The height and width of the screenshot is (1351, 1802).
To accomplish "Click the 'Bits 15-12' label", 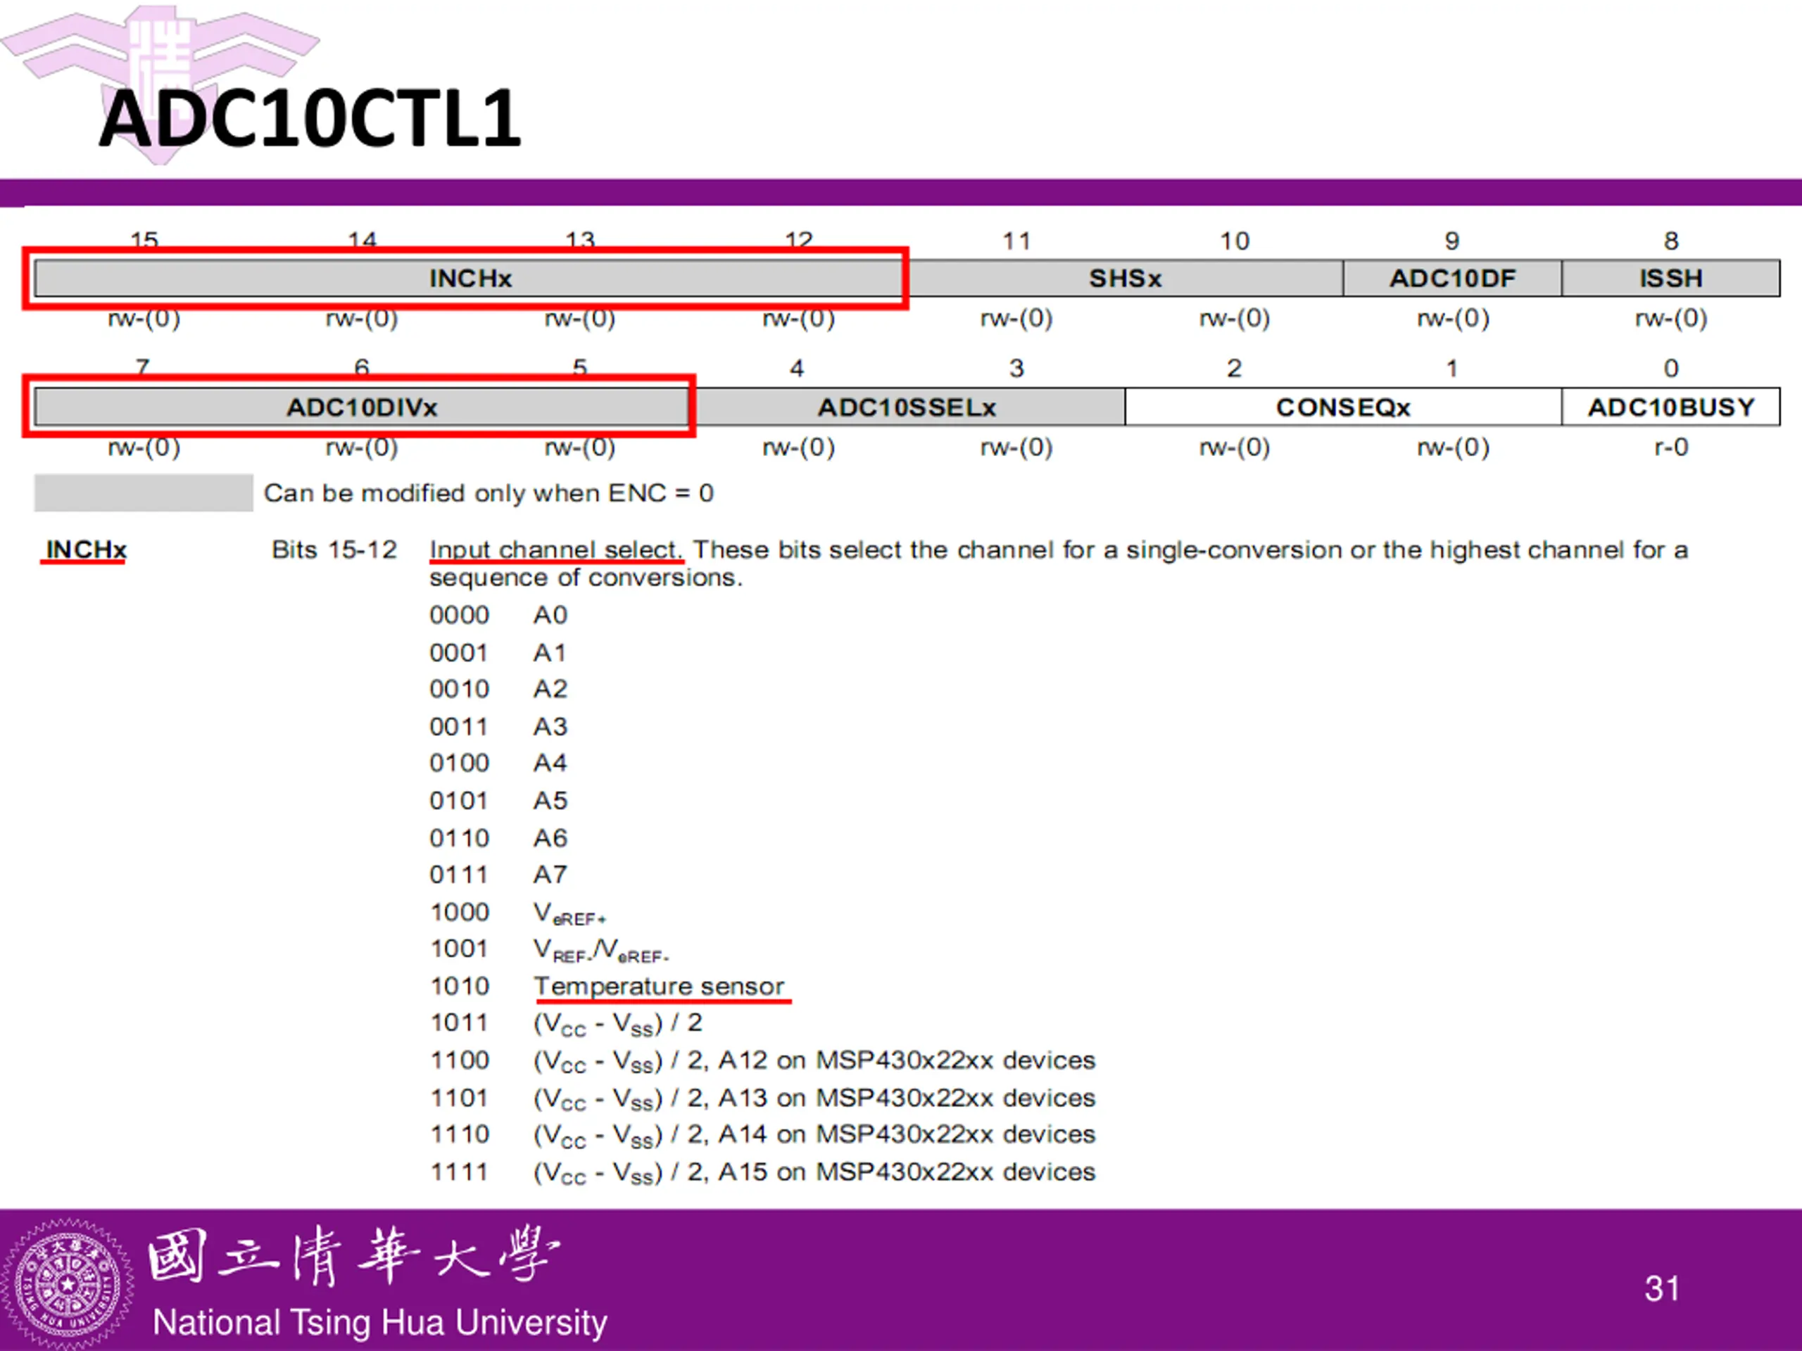I will [x=334, y=550].
